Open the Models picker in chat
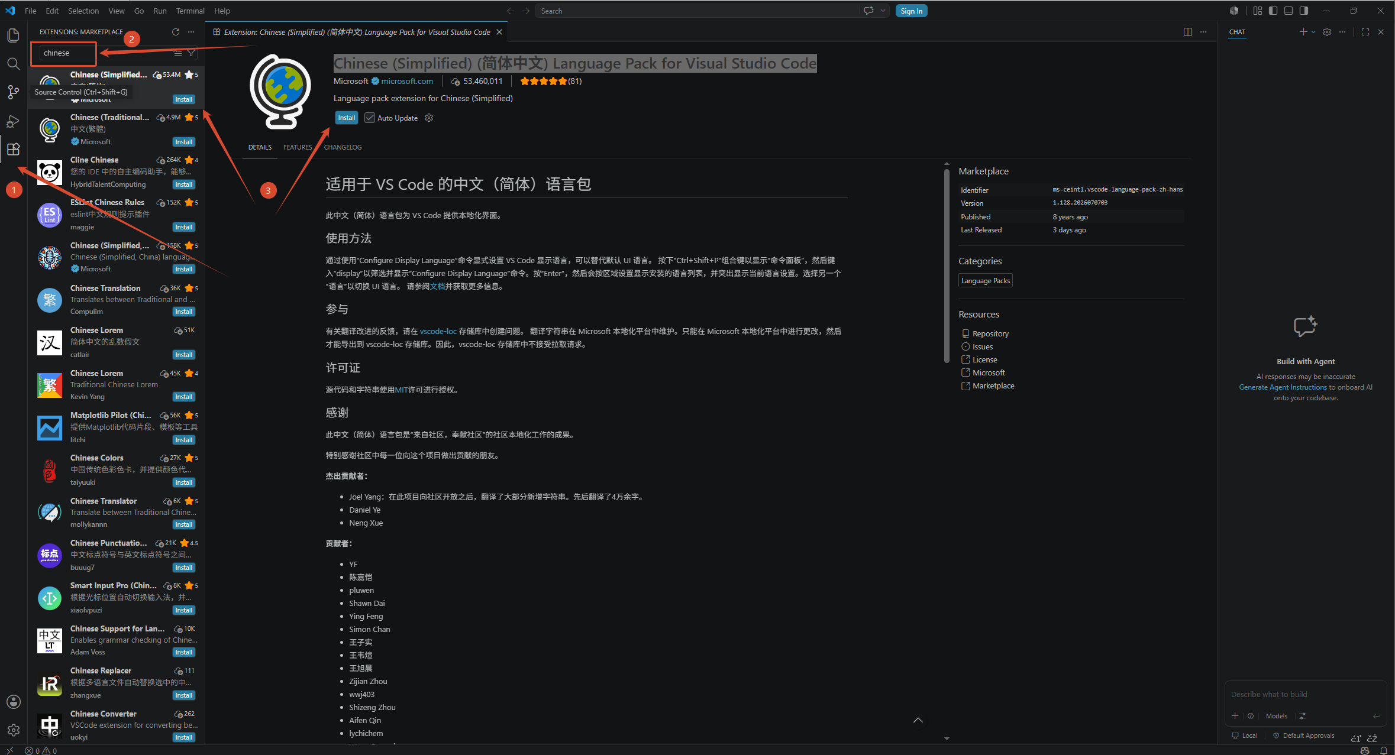Image resolution: width=1395 pixels, height=755 pixels. pos(1276,715)
